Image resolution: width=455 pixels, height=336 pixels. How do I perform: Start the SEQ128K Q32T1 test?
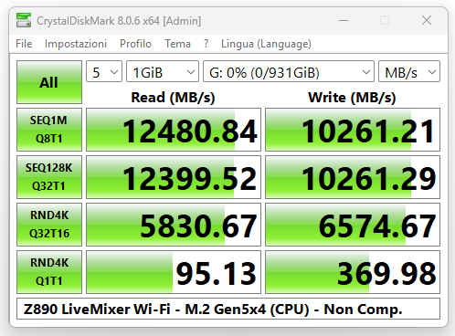49,177
